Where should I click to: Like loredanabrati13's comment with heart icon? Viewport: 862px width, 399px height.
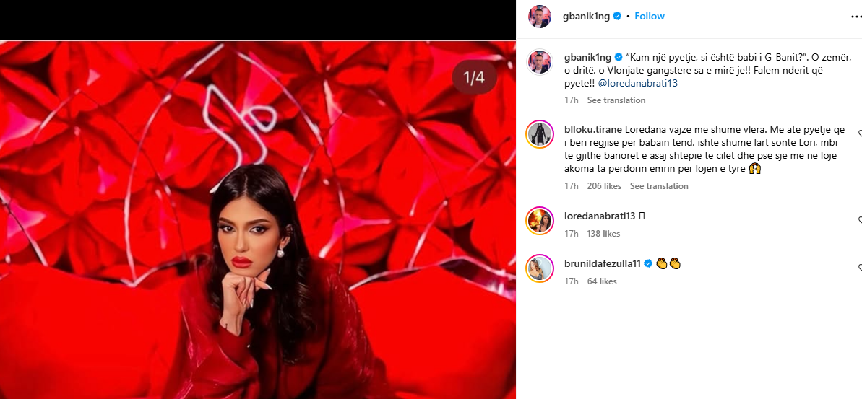[860, 220]
